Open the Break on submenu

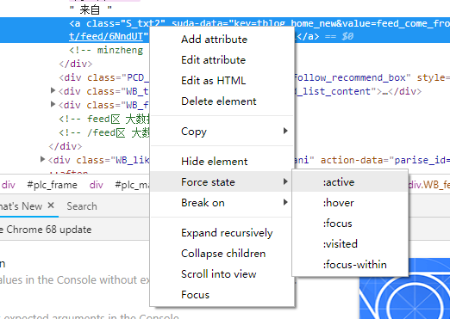point(222,202)
